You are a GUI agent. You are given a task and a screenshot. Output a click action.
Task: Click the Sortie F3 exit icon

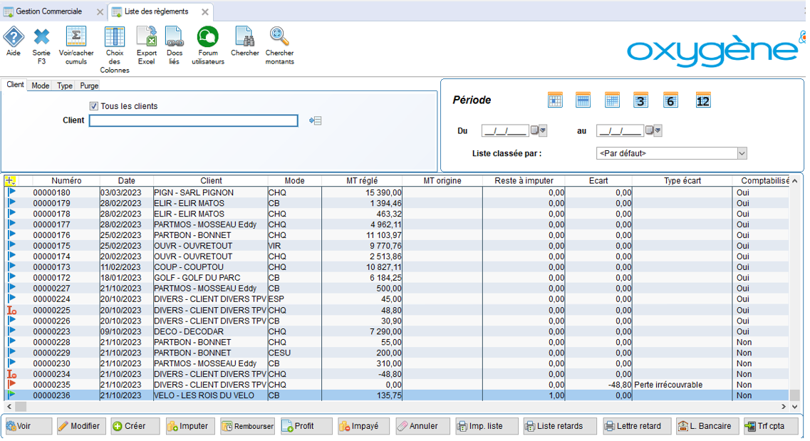[41, 37]
